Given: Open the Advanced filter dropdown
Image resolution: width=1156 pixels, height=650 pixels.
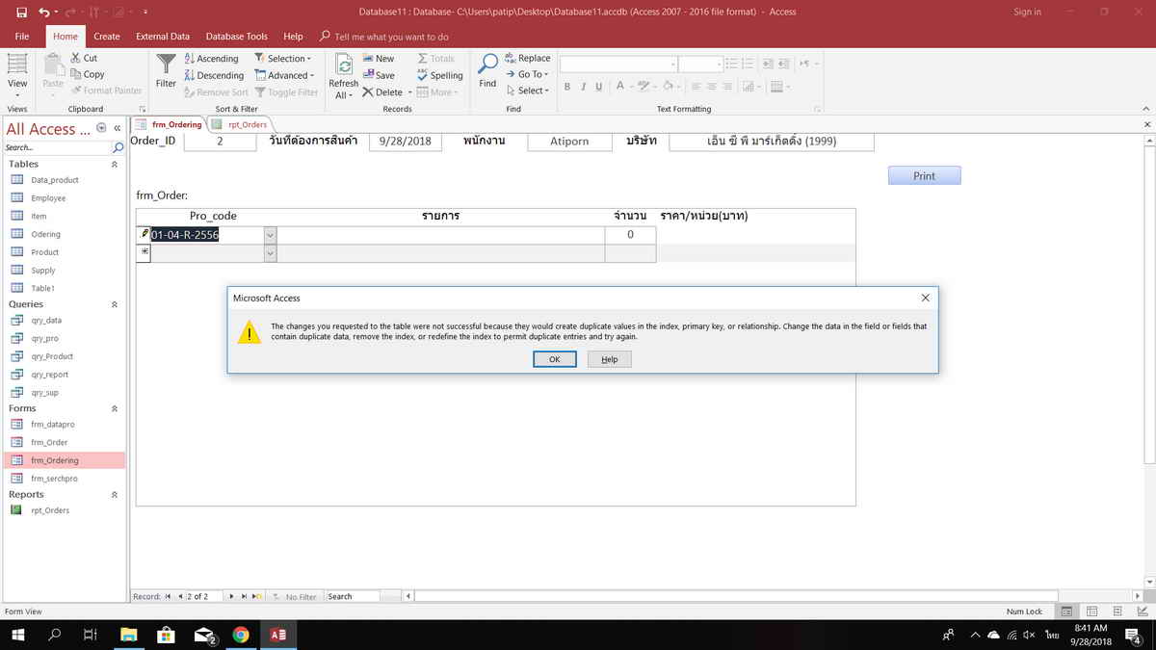Looking at the screenshot, I should pyautogui.click(x=284, y=75).
